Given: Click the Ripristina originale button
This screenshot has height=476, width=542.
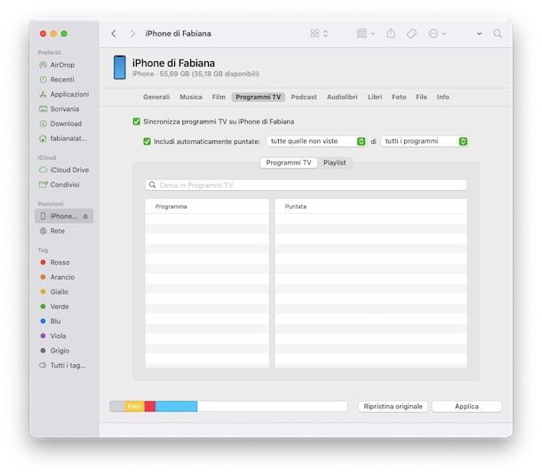Looking at the screenshot, I should tap(393, 407).
